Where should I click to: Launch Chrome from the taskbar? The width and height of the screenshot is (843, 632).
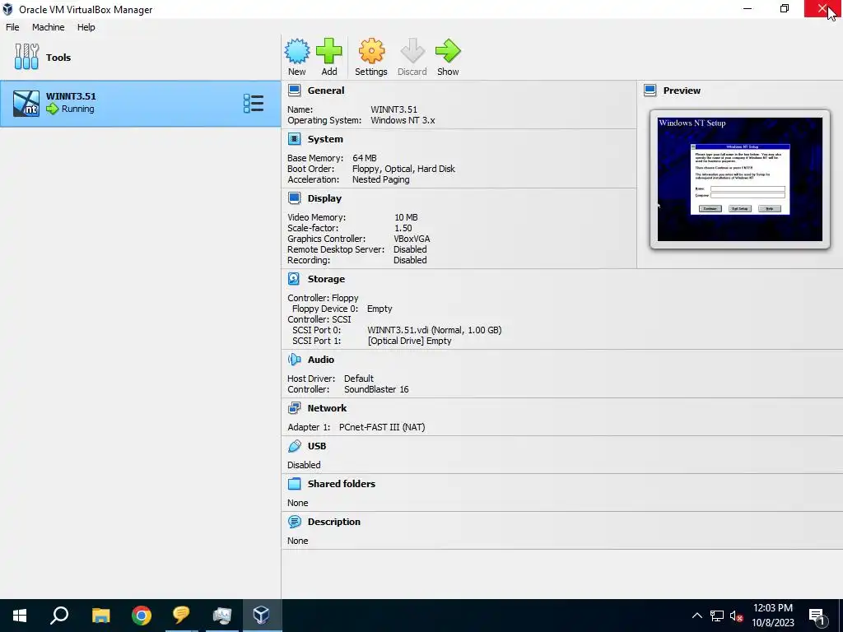pyautogui.click(x=142, y=616)
